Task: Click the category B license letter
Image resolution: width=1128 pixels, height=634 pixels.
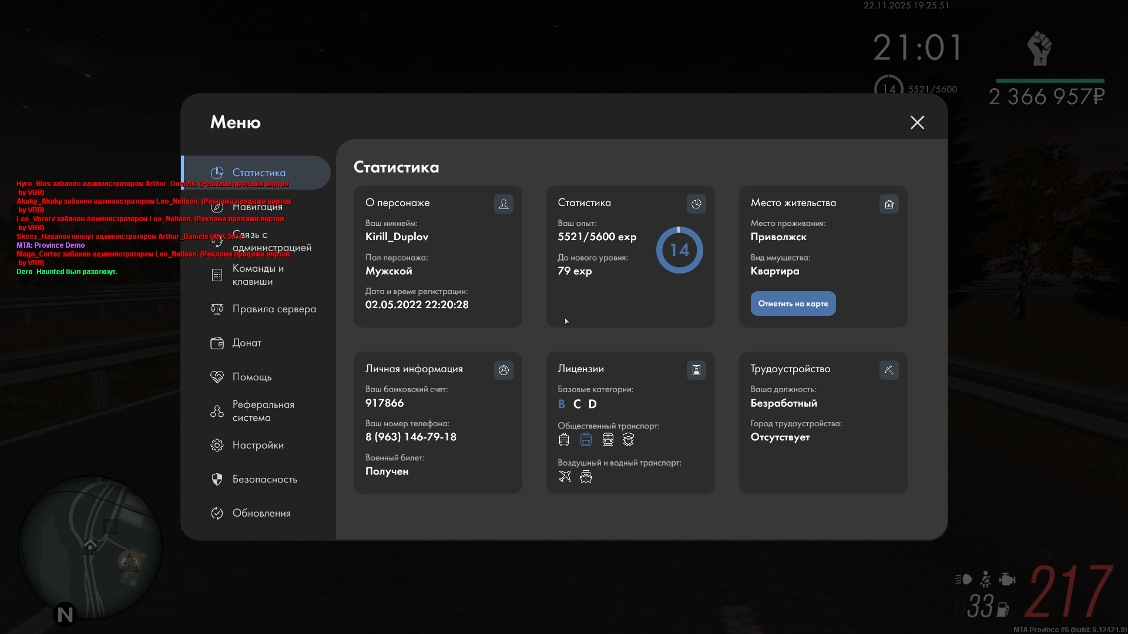Action: [561, 404]
